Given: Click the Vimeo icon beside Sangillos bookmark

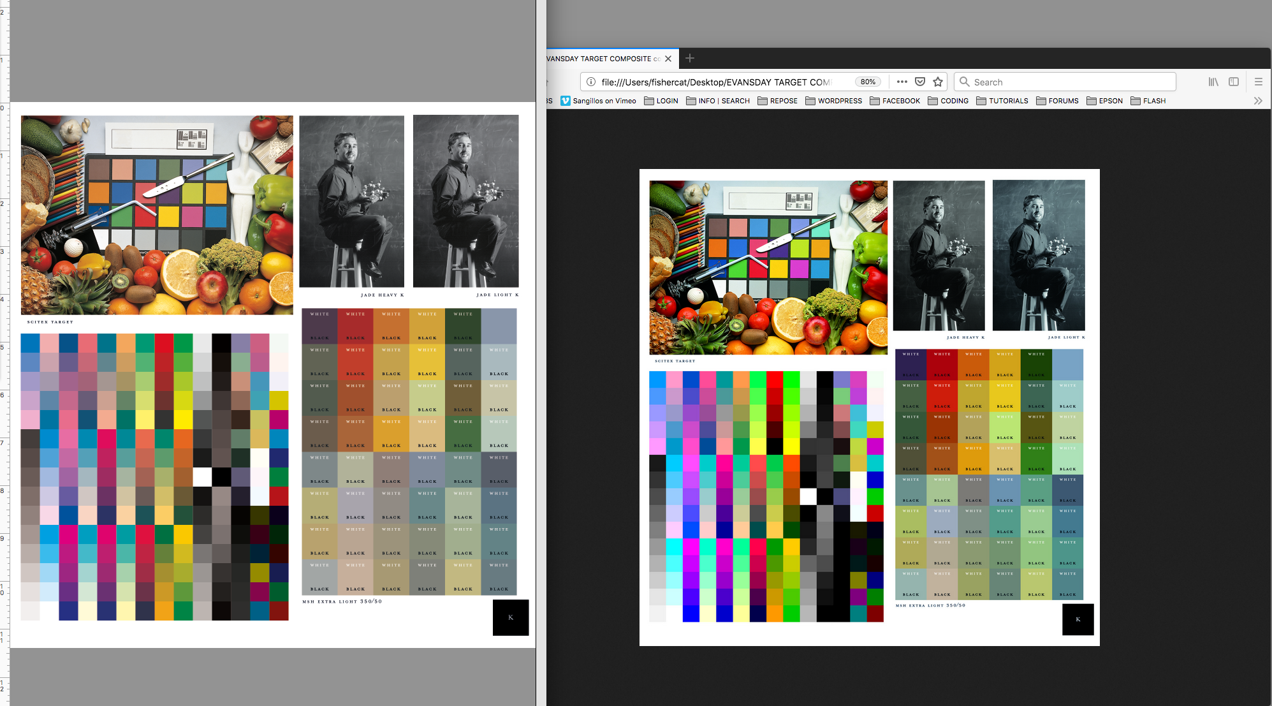Looking at the screenshot, I should 566,101.
